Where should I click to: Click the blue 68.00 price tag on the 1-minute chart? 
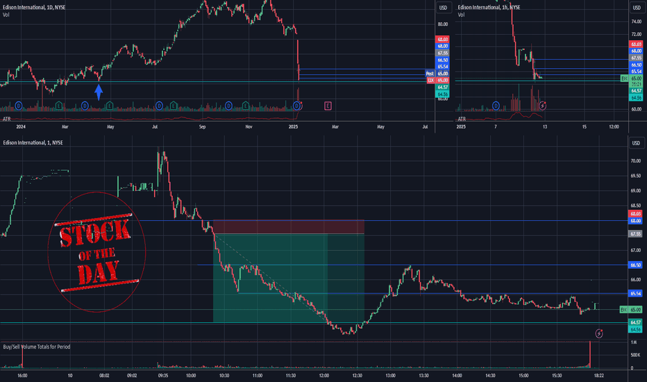(x=635, y=221)
